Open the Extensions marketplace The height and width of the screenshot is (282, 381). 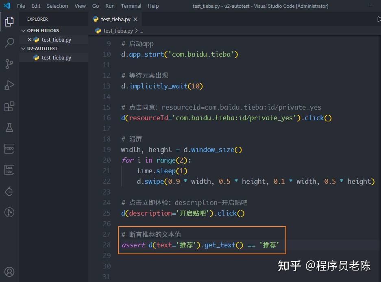(9, 106)
